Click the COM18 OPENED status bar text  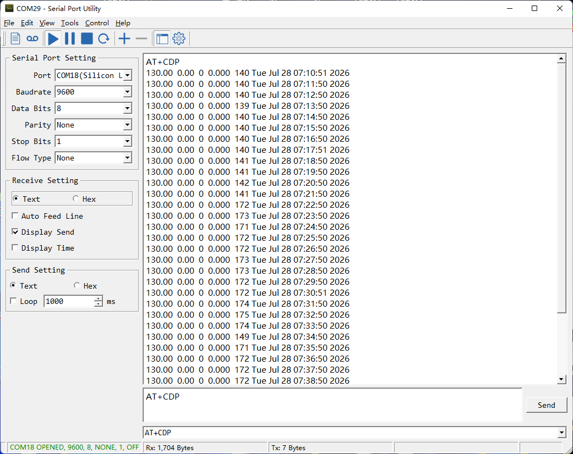[x=74, y=447]
